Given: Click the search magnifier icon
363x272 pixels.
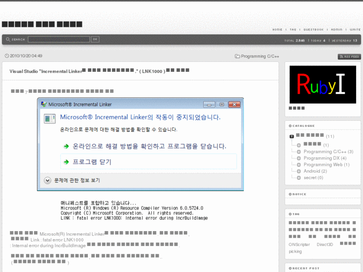Looking at the screenshot, I should (8, 39).
